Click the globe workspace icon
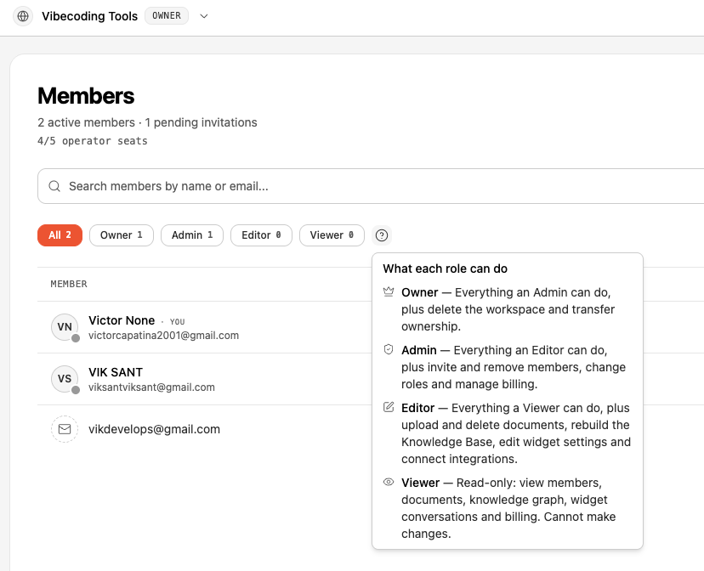 pos(23,16)
